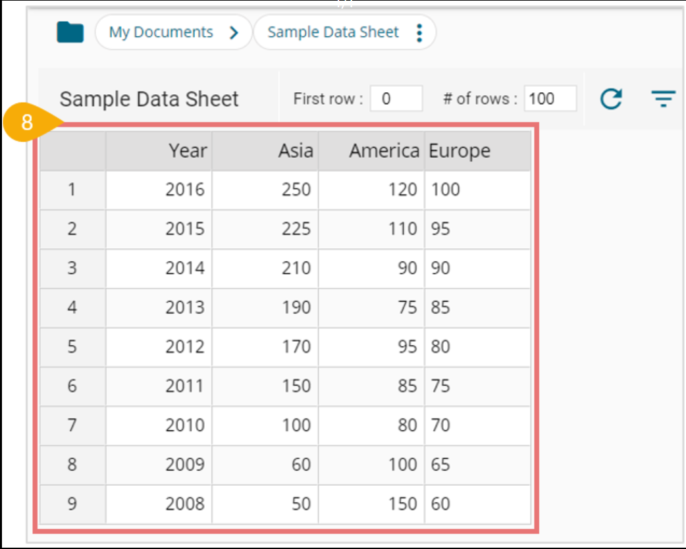
Task: Open the filter icon
Action: [664, 99]
